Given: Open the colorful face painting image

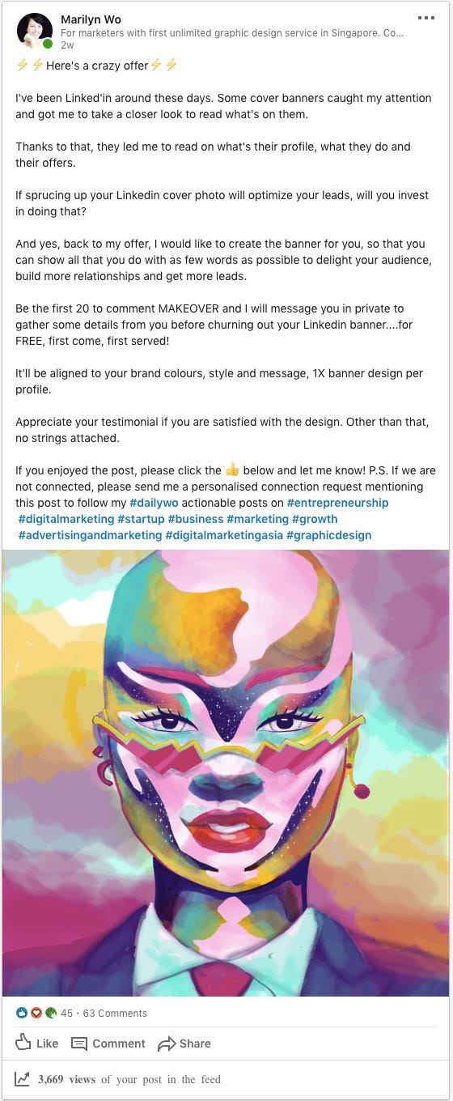Looking at the screenshot, I should (226, 773).
